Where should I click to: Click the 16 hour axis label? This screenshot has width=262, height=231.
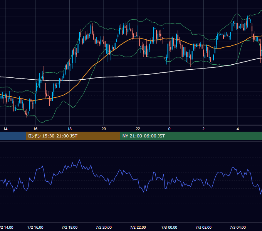click(x=35, y=129)
